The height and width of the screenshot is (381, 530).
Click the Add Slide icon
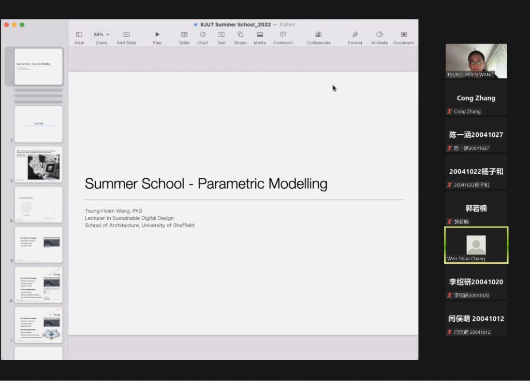pyautogui.click(x=126, y=35)
